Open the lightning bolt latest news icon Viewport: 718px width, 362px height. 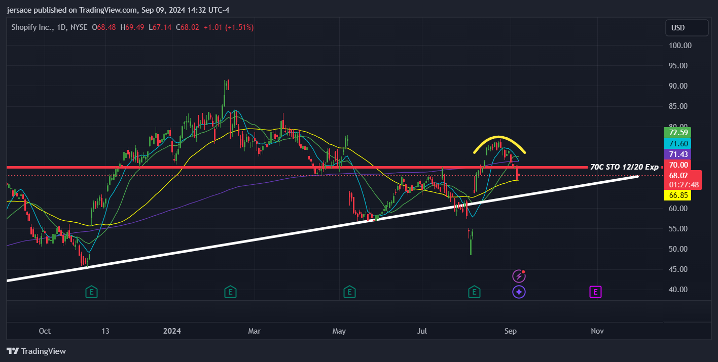point(518,276)
